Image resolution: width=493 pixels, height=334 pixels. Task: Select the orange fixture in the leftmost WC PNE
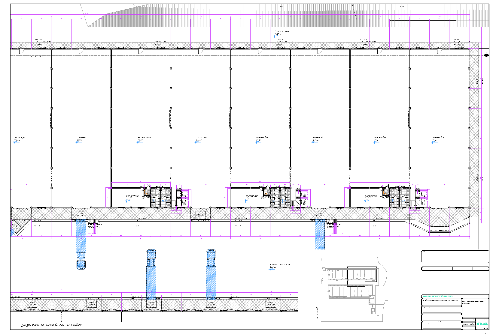(x=147, y=192)
